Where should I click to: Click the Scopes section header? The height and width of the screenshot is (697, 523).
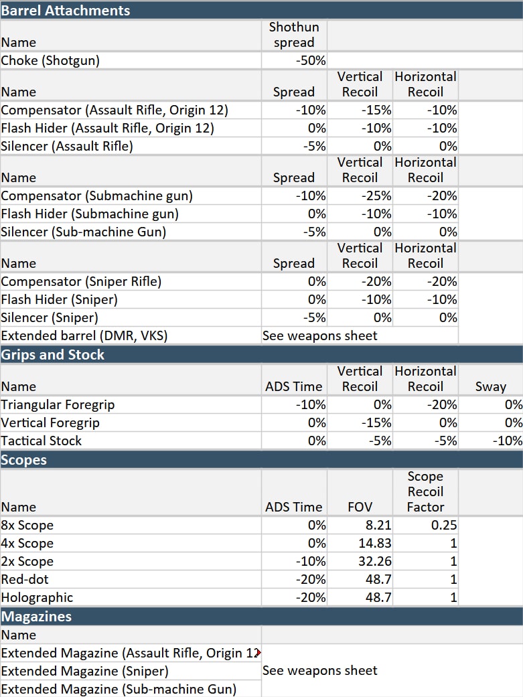(23, 459)
